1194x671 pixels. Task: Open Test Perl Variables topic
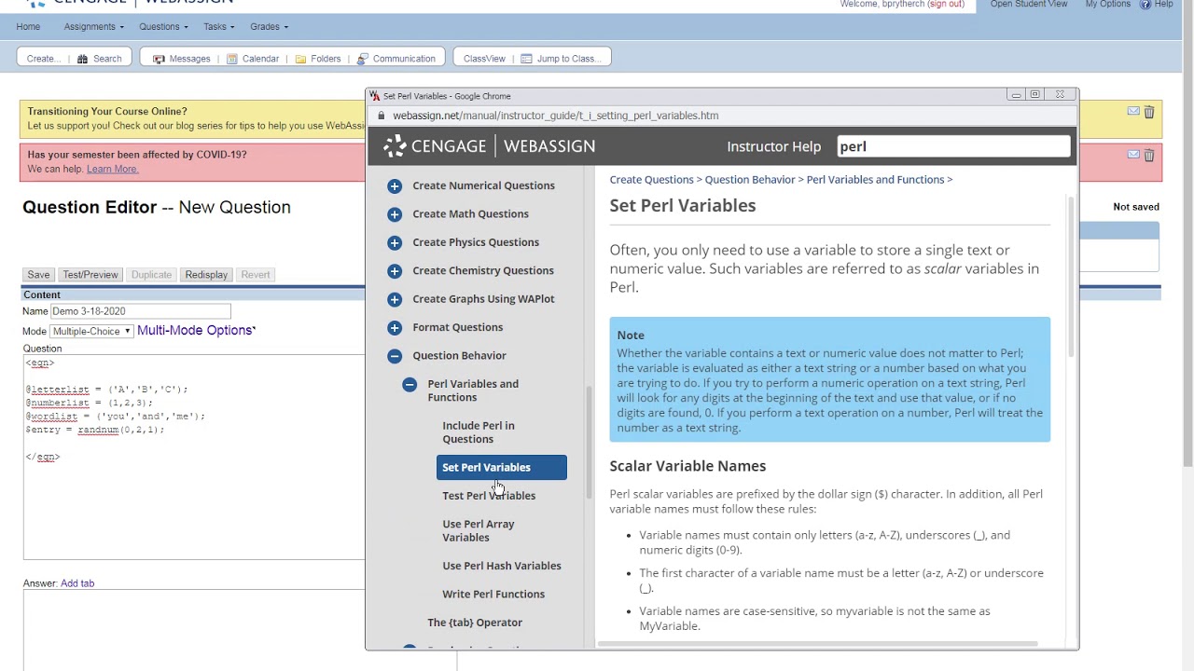(489, 496)
